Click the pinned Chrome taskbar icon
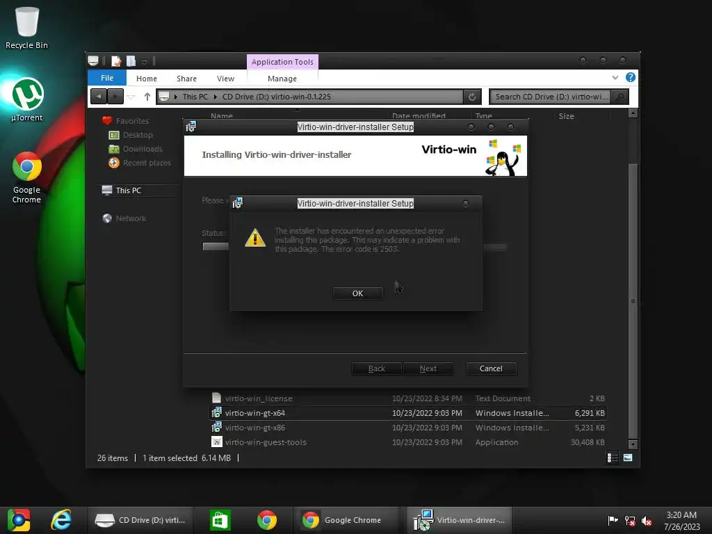The width and height of the screenshot is (712, 534). pos(266,520)
